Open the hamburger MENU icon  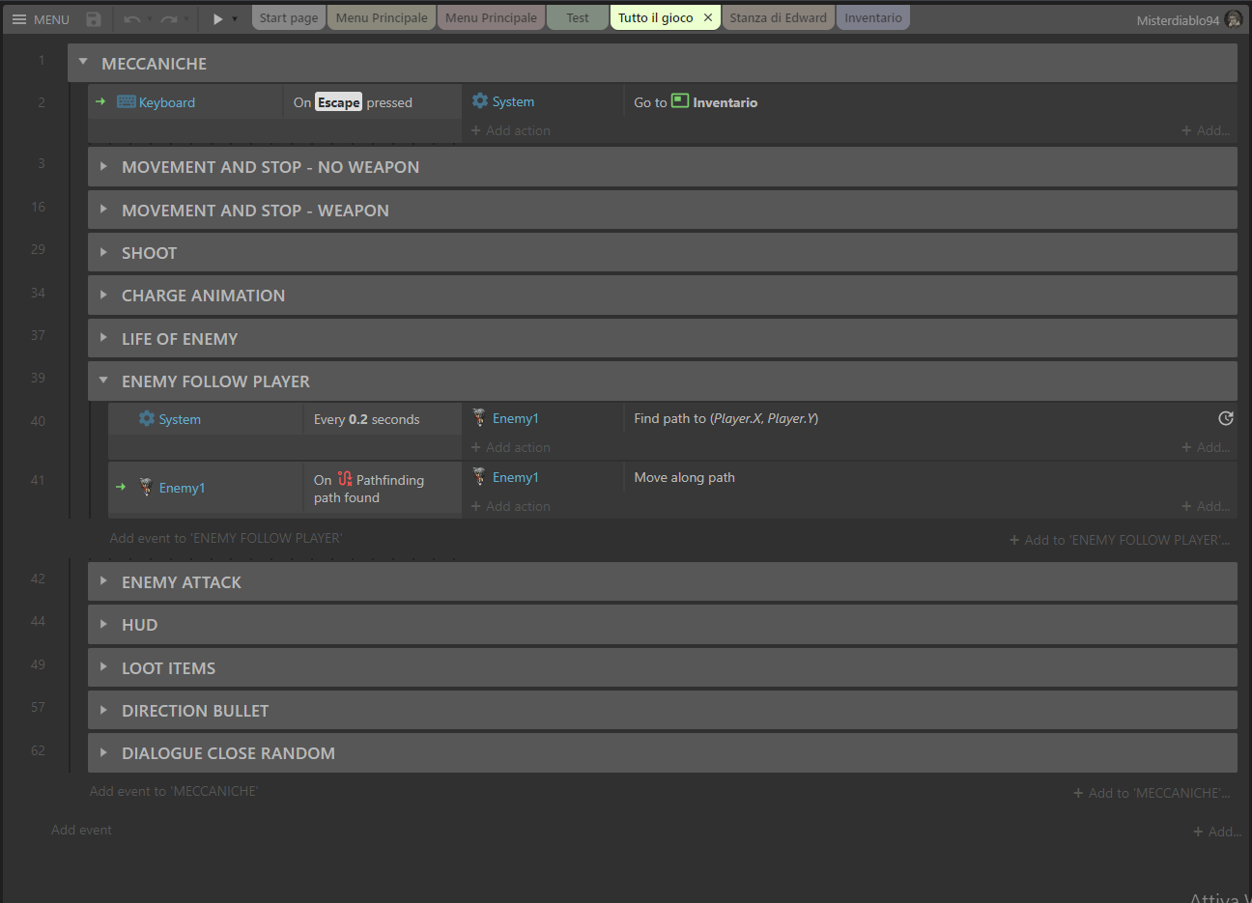point(19,19)
